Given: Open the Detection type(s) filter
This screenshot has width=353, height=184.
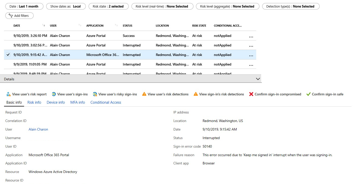Looking at the screenshot, I should [291, 6].
